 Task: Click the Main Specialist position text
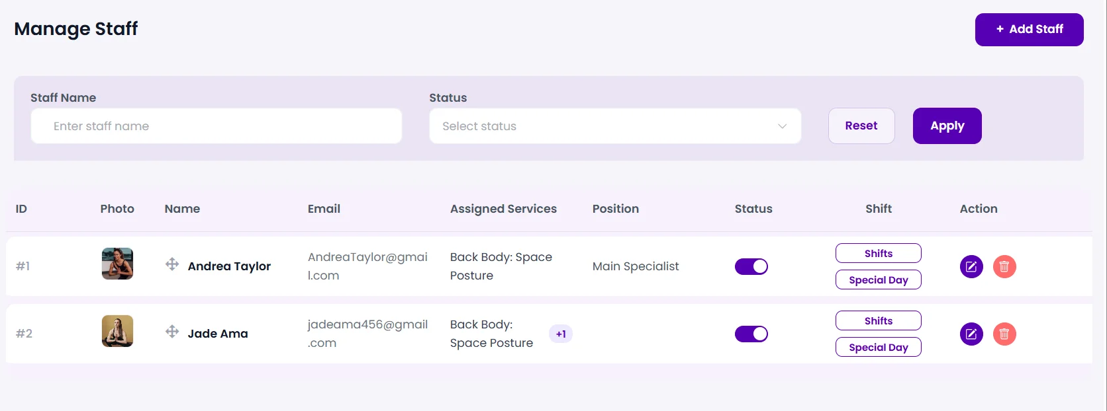coord(636,266)
